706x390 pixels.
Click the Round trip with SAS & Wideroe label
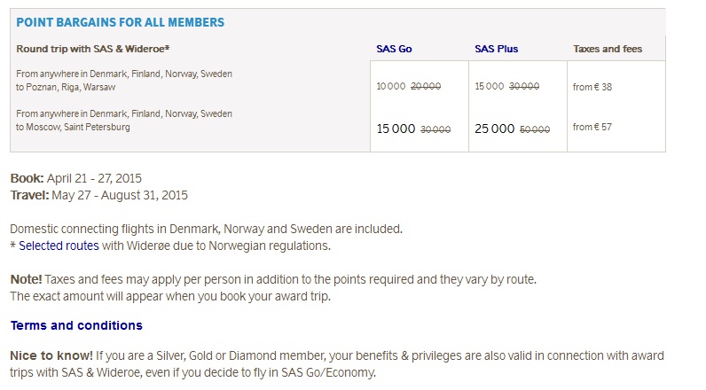pyautogui.click(x=93, y=49)
